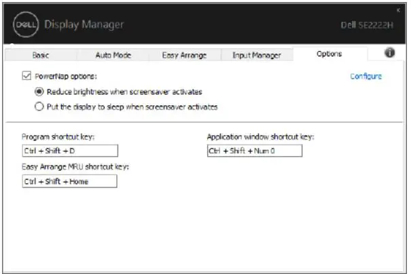The width and height of the screenshot is (411, 274).
Task: Click the Dell SE2222H monitor name
Action: click(x=367, y=25)
